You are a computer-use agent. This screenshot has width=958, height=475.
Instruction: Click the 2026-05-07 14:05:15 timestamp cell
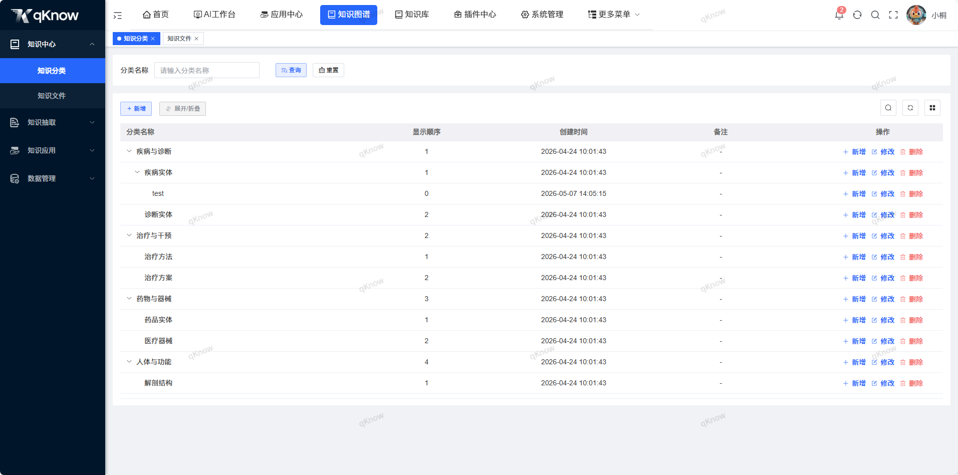pyautogui.click(x=574, y=193)
